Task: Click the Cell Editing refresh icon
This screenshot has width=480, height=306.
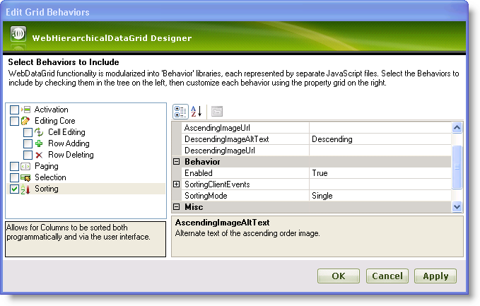Action: pyautogui.click(x=40, y=132)
